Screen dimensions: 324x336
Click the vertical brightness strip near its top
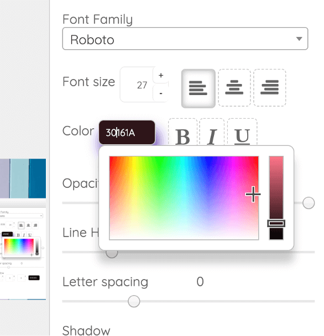276,161
